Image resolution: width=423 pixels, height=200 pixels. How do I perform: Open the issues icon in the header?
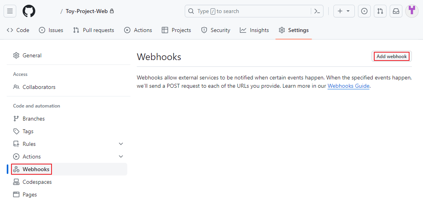click(364, 11)
